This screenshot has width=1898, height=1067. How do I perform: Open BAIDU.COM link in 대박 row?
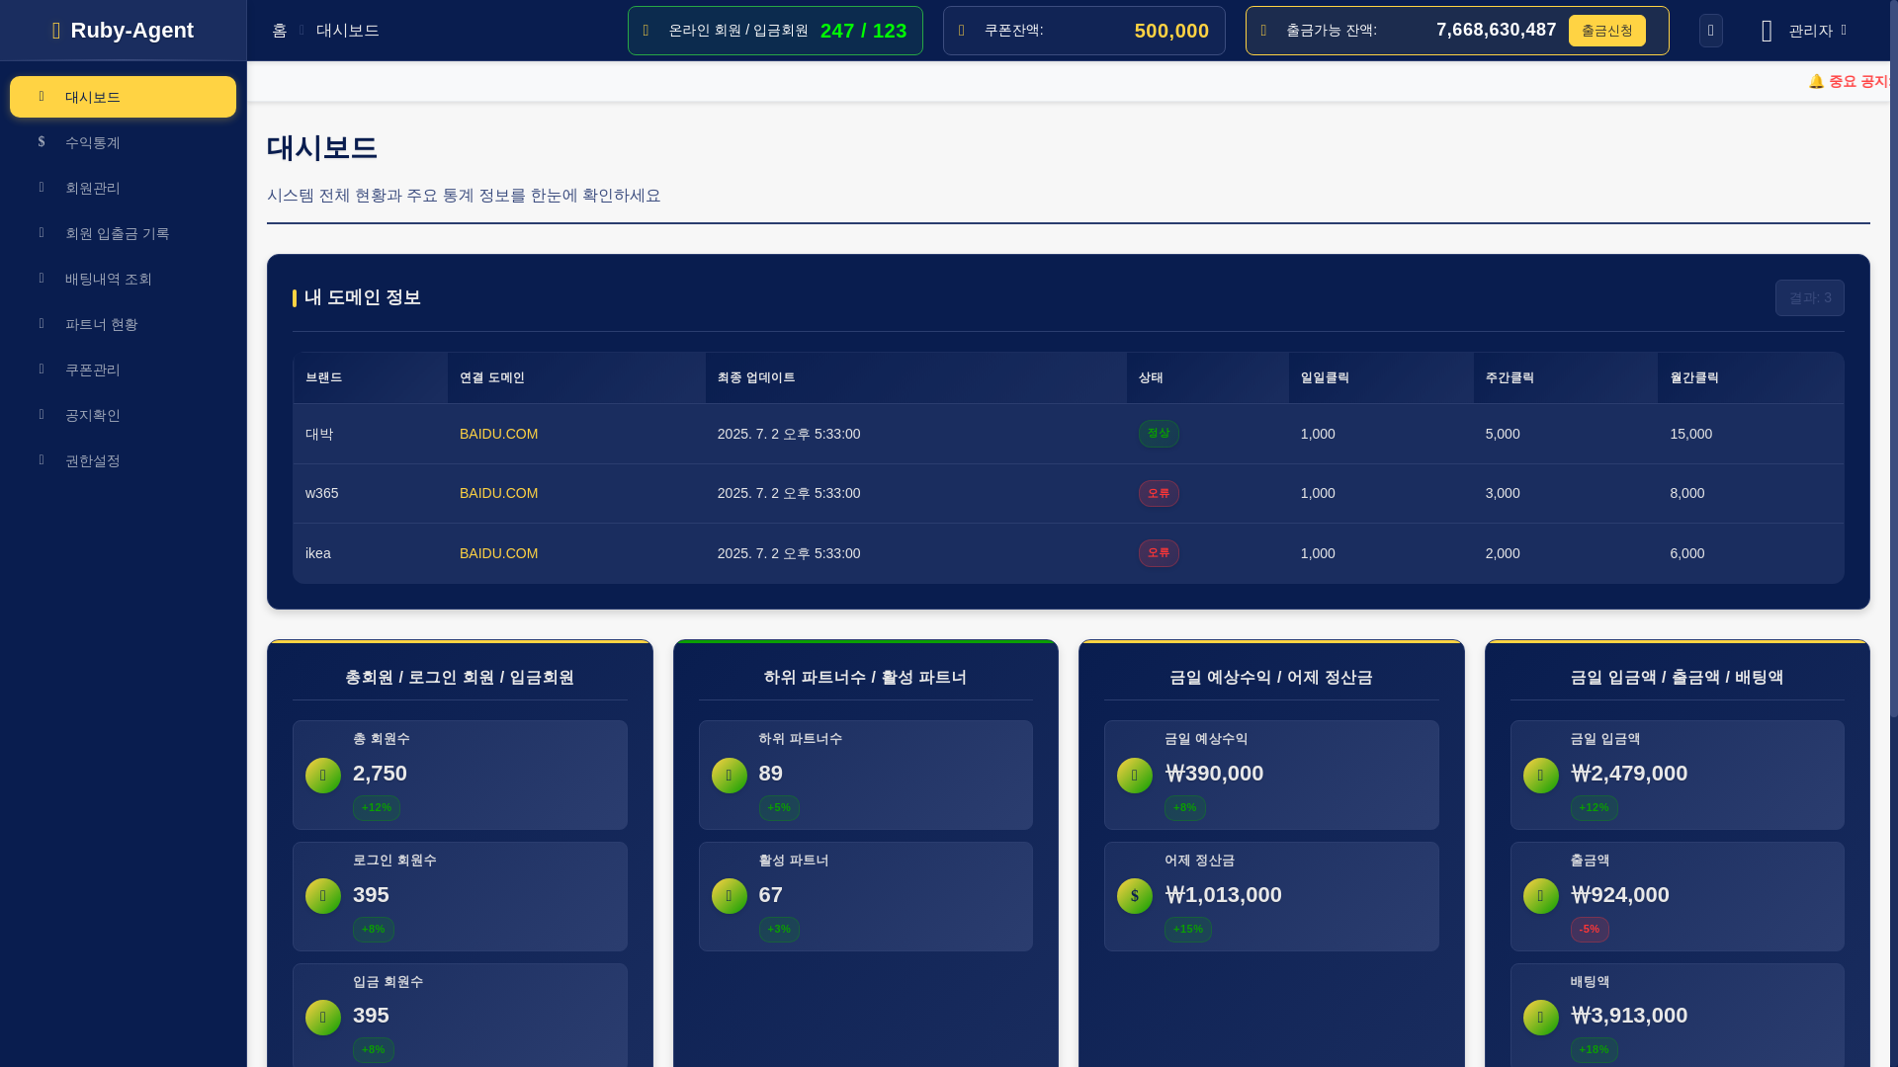[x=498, y=434]
